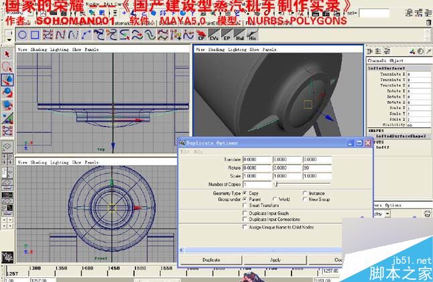Click the Duplicate button

click(211, 260)
